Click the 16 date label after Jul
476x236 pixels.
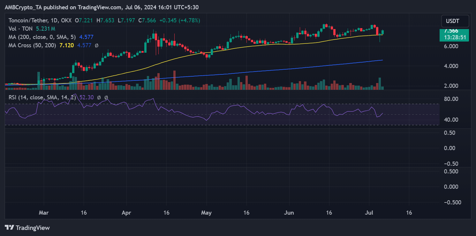click(409, 213)
